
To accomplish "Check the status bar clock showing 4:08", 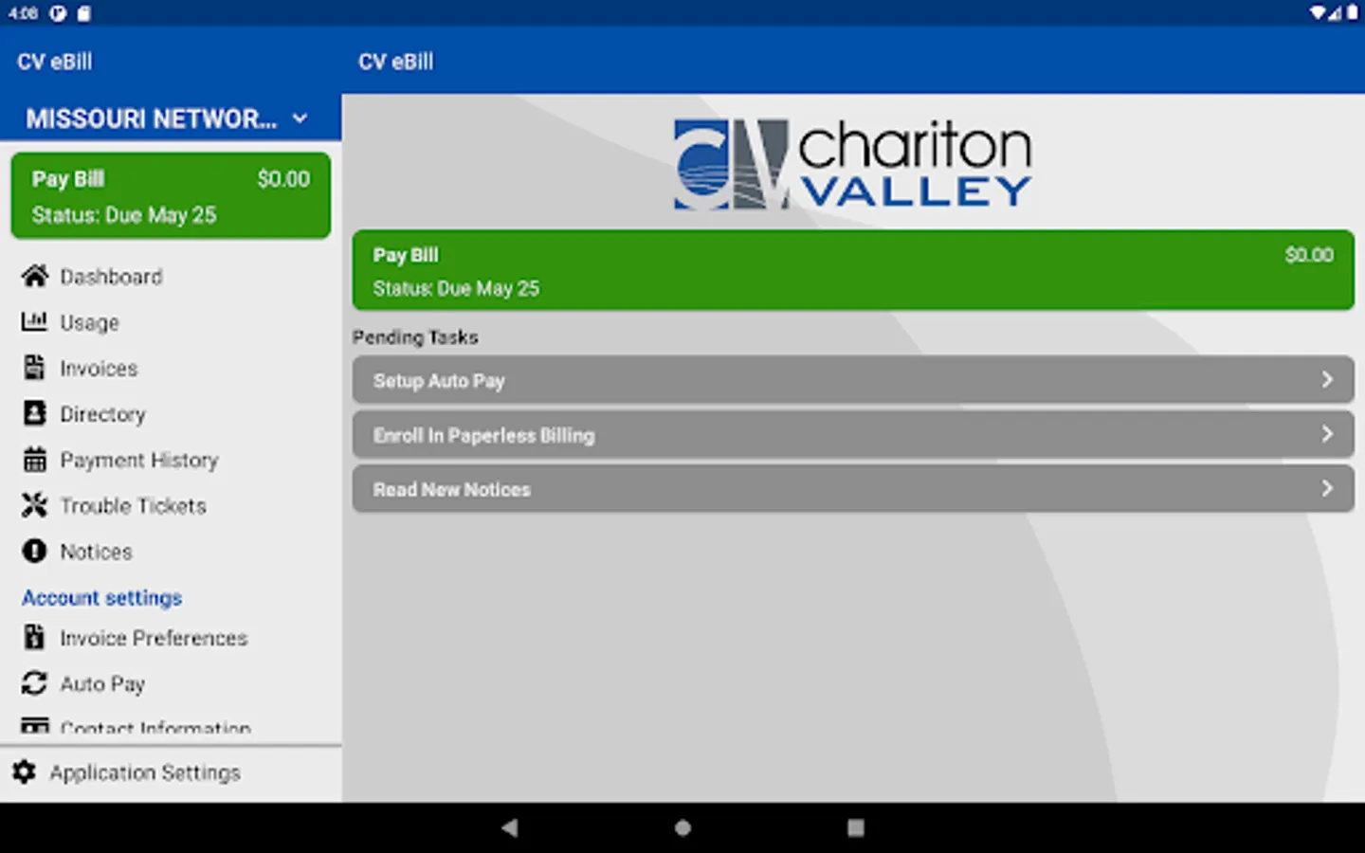I will (x=23, y=13).
